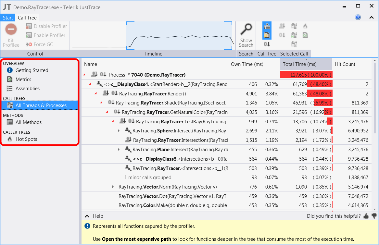Click the Kill Profilee red stop icon

click(x=11, y=30)
